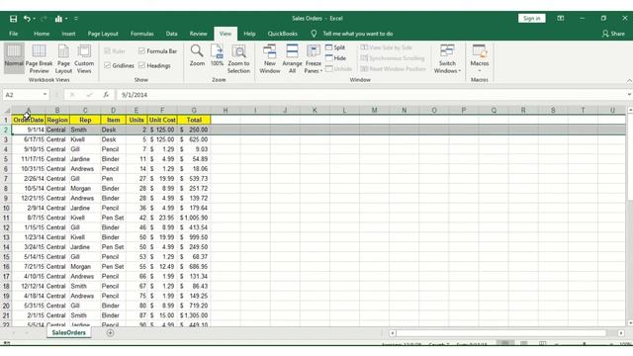The image size is (633, 356).
Task: Click the Total header cell
Action: pyautogui.click(x=194, y=120)
